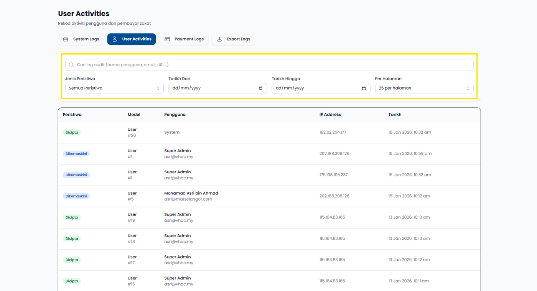Click the Tarikh column header
The width and height of the screenshot is (537, 291).
pyautogui.click(x=395, y=115)
